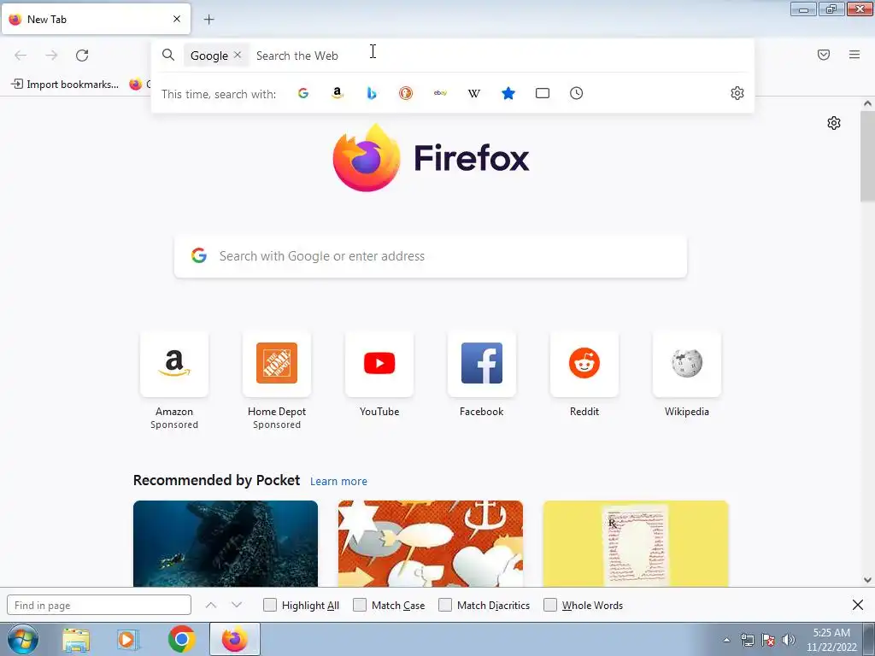Save to Pocket button
Screen dimensions: 875x656
(x=824, y=55)
